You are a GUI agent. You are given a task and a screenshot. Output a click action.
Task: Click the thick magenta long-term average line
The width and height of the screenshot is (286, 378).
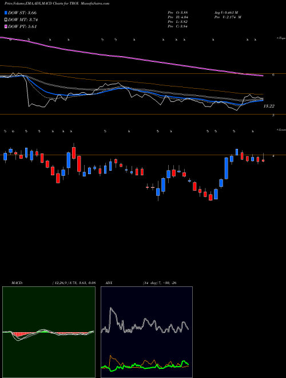[x=131, y=58]
